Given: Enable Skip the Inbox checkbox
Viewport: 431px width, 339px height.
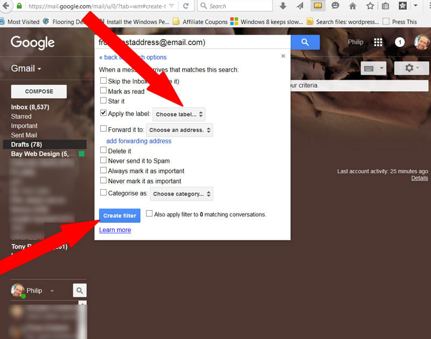Looking at the screenshot, I should 103,81.
